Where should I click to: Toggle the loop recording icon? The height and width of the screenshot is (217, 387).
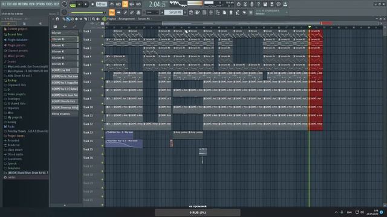(138, 4)
